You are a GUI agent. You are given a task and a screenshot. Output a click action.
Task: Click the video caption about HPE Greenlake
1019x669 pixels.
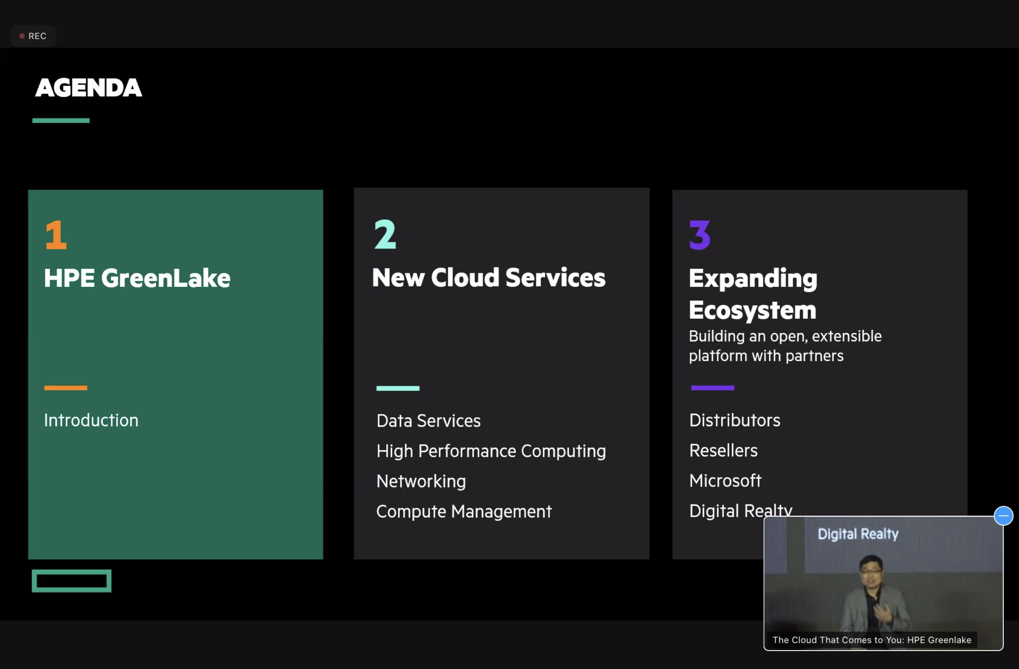872,640
